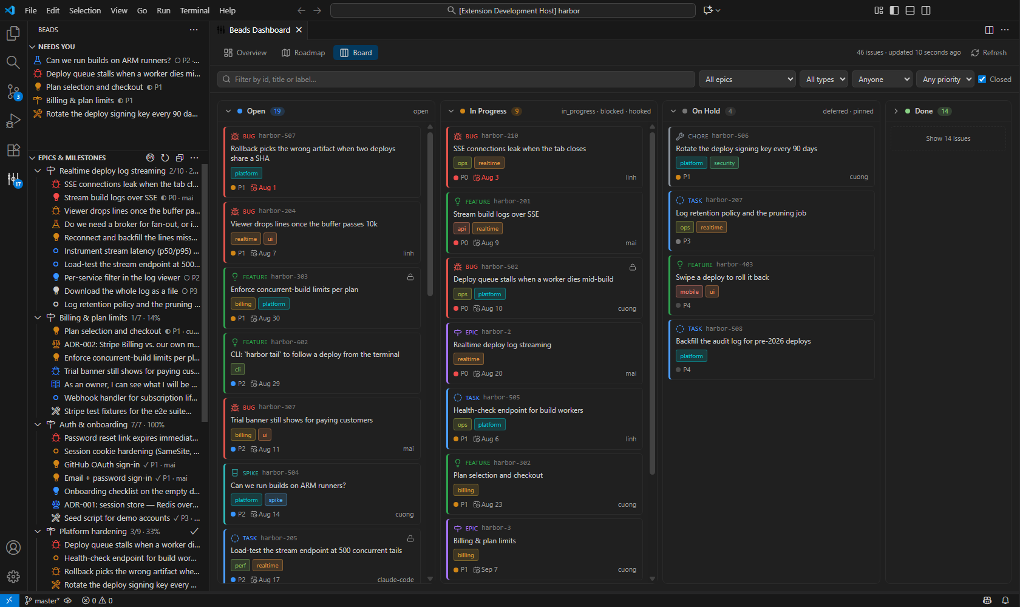Screen dimensions: 1020x607
Task: Open the Any priority dropdown
Action: click(x=945, y=79)
